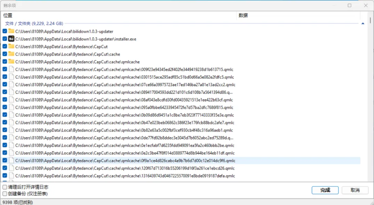Maximize the 剩余项 window
This screenshot has height=205, width=374.
349,5
